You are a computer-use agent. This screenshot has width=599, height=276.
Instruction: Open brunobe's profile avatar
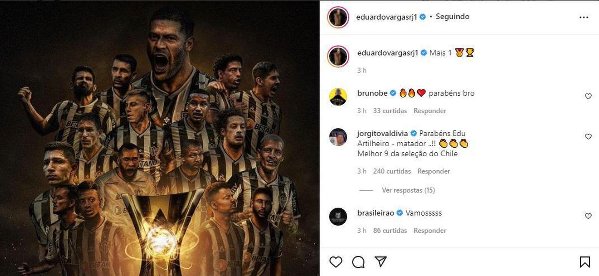[x=338, y=97]
